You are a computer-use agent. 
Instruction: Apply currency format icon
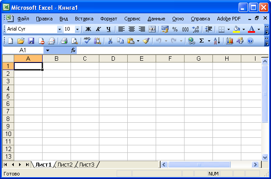[165, 29]
